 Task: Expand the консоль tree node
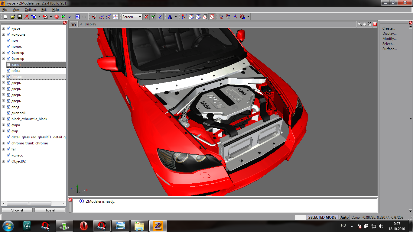coord(4,34)
